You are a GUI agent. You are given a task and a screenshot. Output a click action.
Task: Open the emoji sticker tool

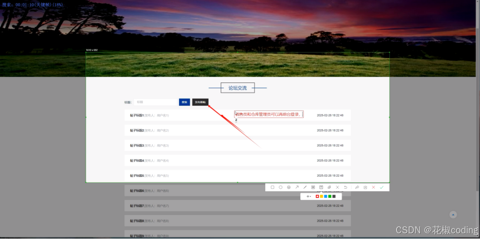289,187
